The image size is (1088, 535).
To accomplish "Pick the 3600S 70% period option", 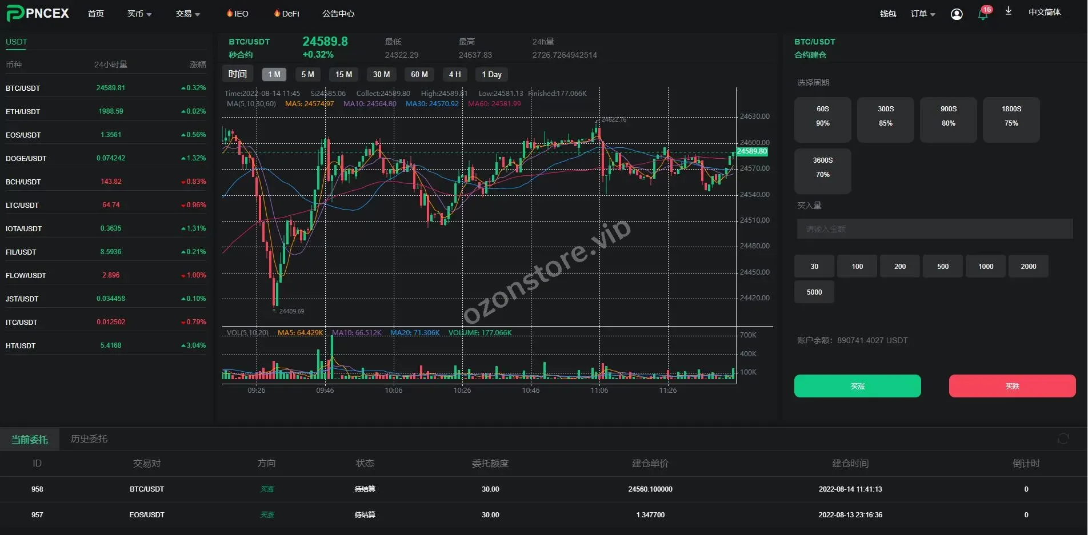I will pyautogui.click(x=822, y=171).
